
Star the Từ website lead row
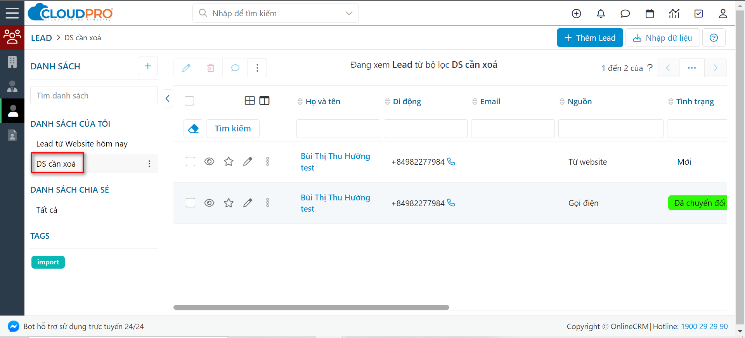[x=229, y=161]
